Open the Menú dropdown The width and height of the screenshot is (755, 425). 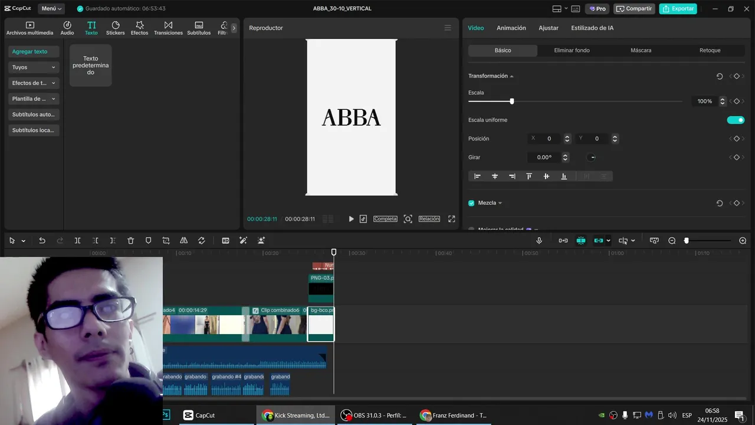51,9
